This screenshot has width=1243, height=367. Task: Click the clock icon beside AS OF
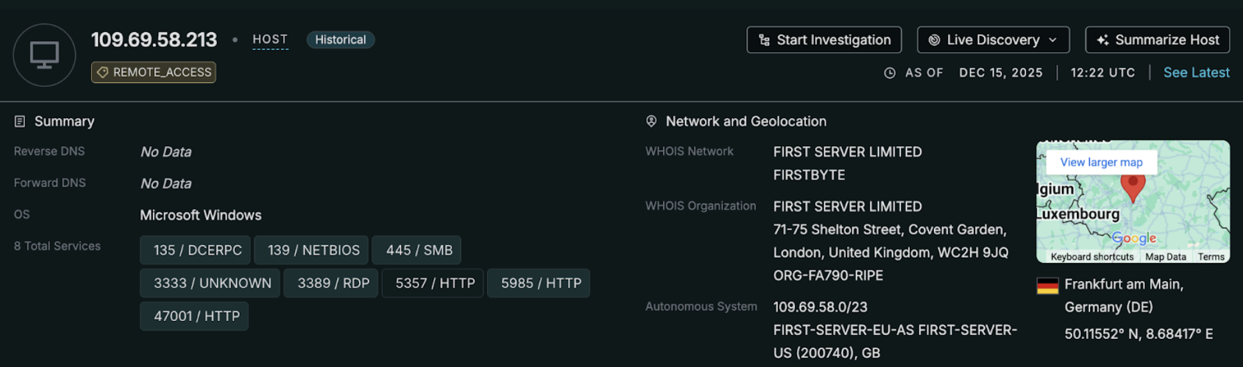point(889,73)
